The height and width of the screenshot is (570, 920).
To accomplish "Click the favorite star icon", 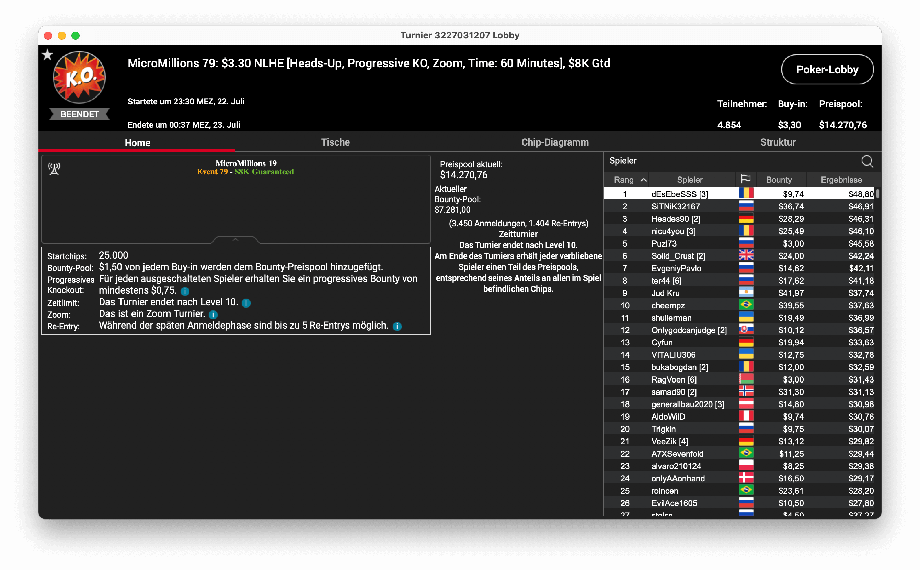I will point(47,55).
